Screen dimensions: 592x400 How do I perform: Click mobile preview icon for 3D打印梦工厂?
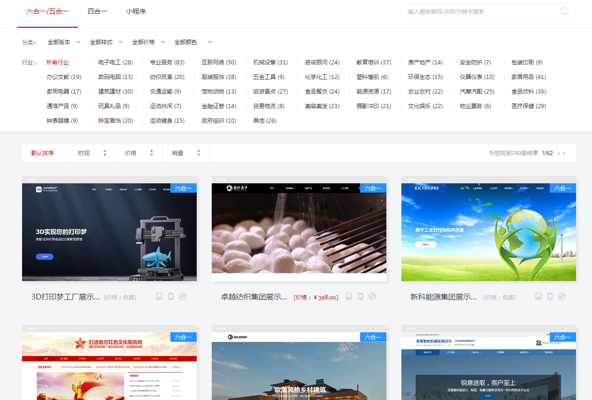[171, 297]
